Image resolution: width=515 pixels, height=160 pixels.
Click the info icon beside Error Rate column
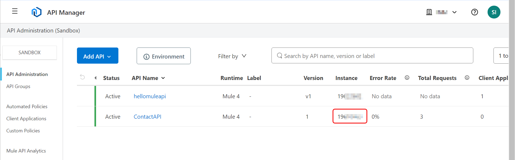point(407,78)
